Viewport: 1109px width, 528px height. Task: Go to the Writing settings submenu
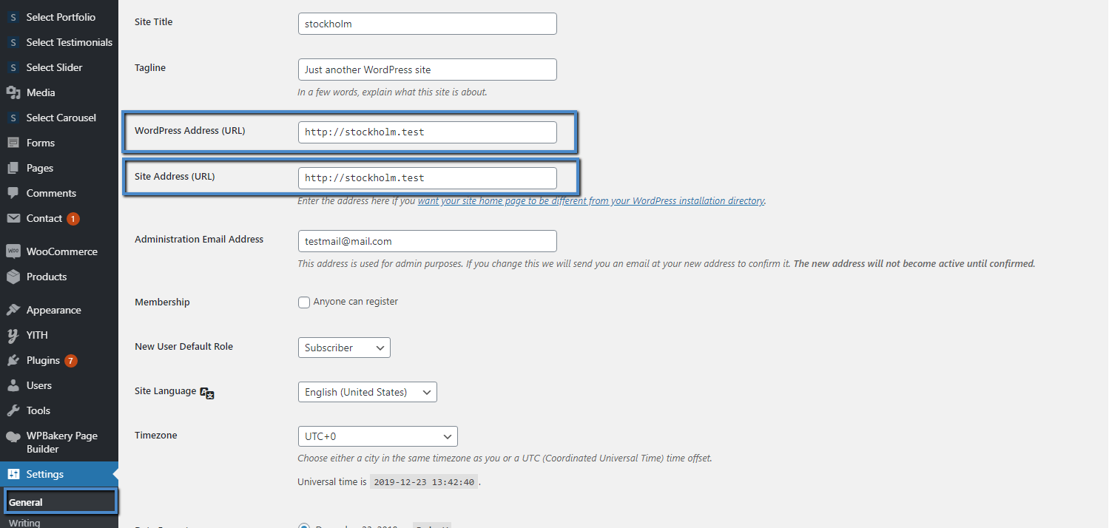(x=24, y=522)
